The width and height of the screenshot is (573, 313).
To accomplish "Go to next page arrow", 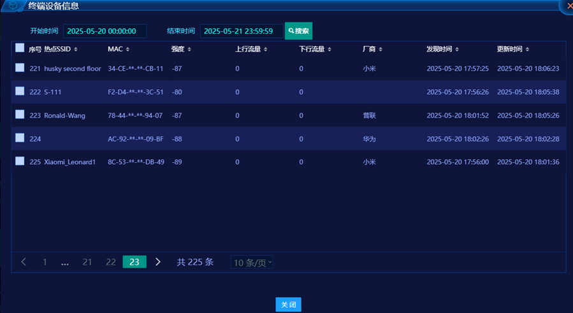I will 158,262.
